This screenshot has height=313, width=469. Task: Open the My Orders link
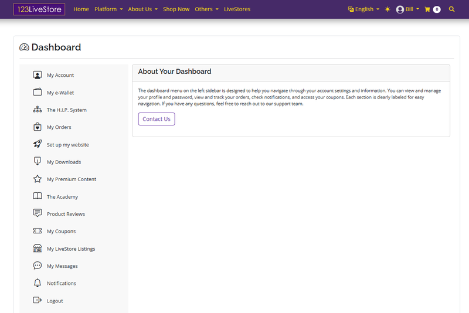[59, 127]
